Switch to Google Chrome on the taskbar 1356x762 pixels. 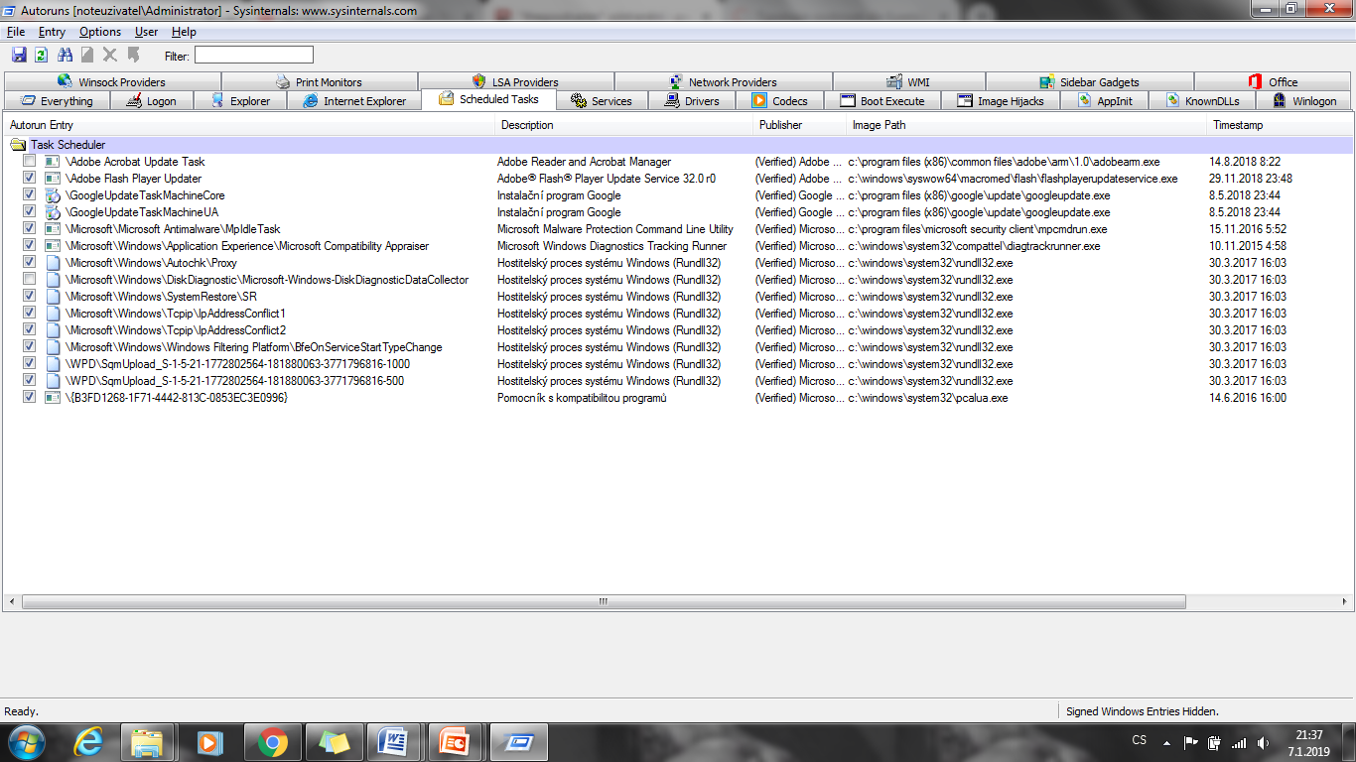coord(271,742)
